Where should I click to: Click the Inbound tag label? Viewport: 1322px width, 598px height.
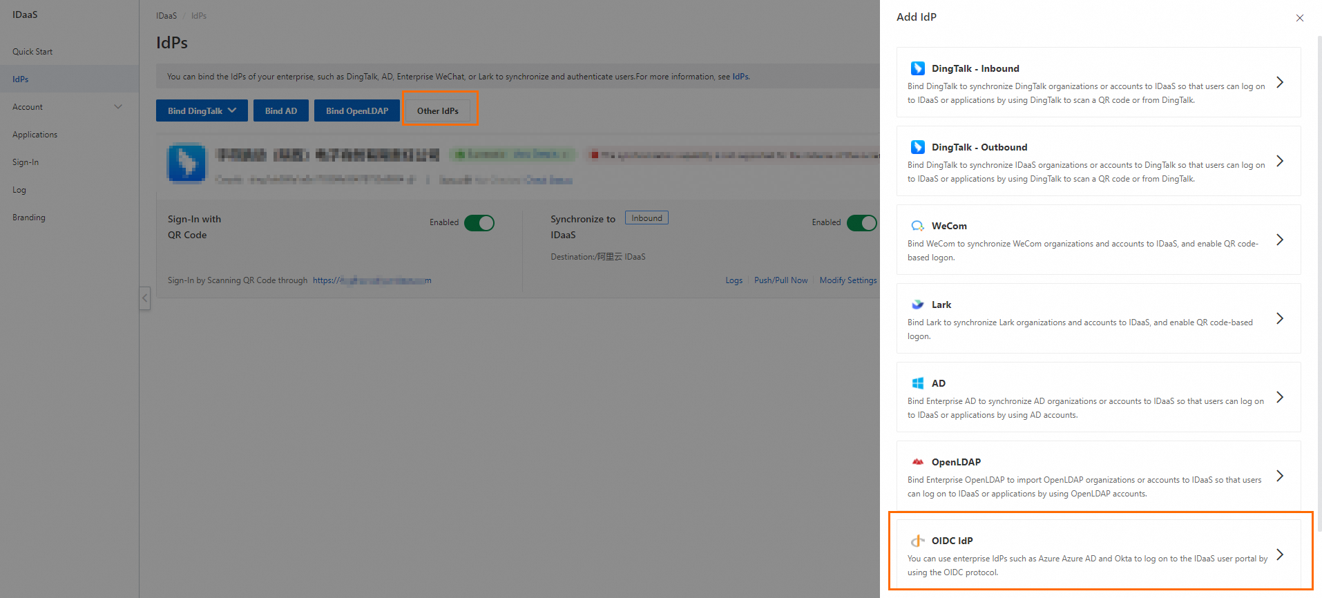[646, 218]
